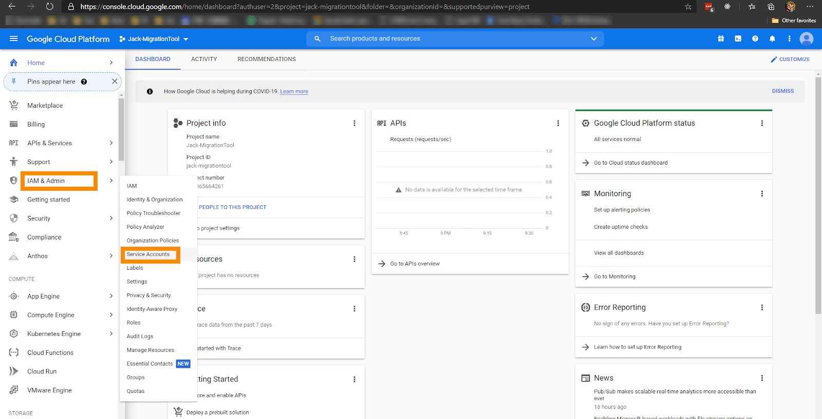Click the Kubernetes Engine icon
The image size is (822, 419).
click(x=14, y=334)
